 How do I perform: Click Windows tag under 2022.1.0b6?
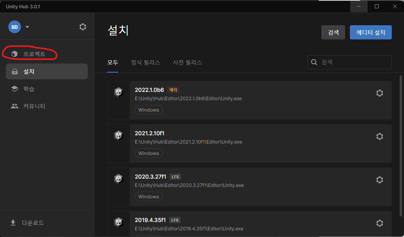149,110
